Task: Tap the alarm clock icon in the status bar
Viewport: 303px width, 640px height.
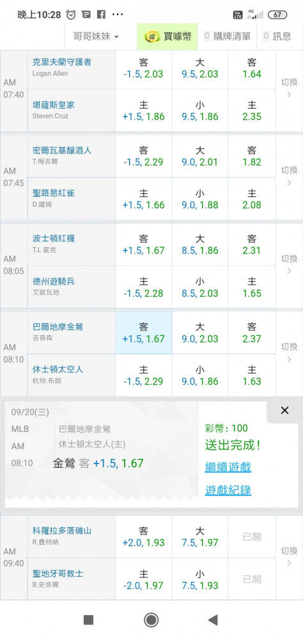Action: 71,15
